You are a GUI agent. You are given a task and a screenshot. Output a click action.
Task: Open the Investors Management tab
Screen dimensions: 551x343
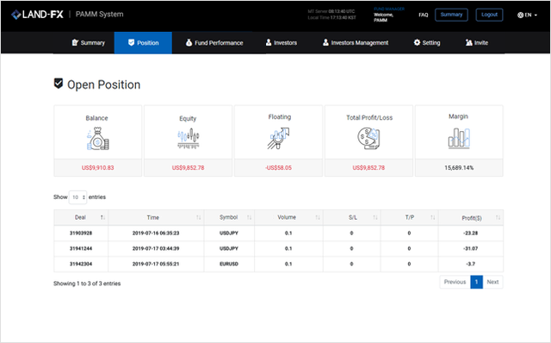pyautogui.click(x=356, y=43)
